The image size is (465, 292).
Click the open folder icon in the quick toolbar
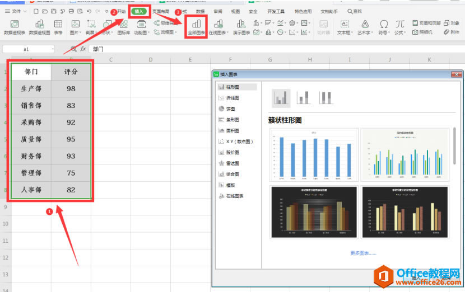point(45,11)
